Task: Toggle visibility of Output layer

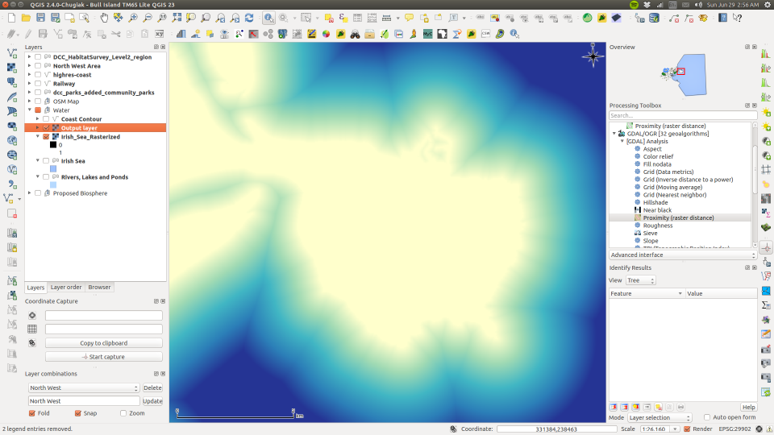Action: tap(46, 128)
